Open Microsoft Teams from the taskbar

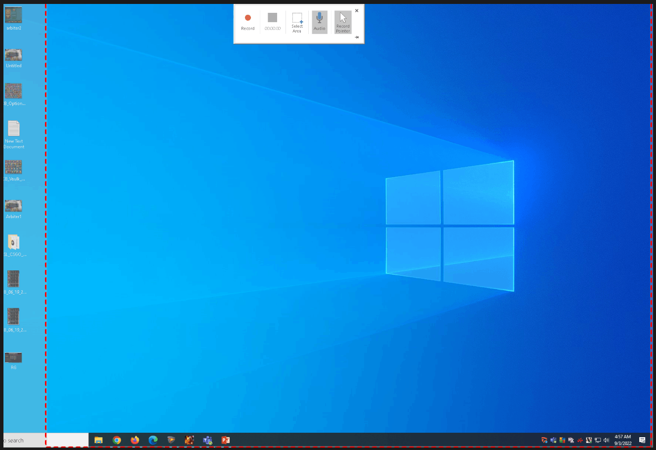click(208, 440)
